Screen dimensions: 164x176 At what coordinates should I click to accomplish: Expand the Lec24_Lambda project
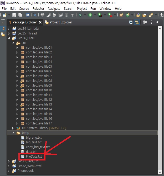(x=9, y=29)
